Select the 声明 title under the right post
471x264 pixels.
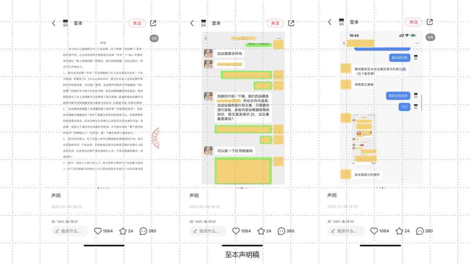pyautogui.click(x=332, y=195)
